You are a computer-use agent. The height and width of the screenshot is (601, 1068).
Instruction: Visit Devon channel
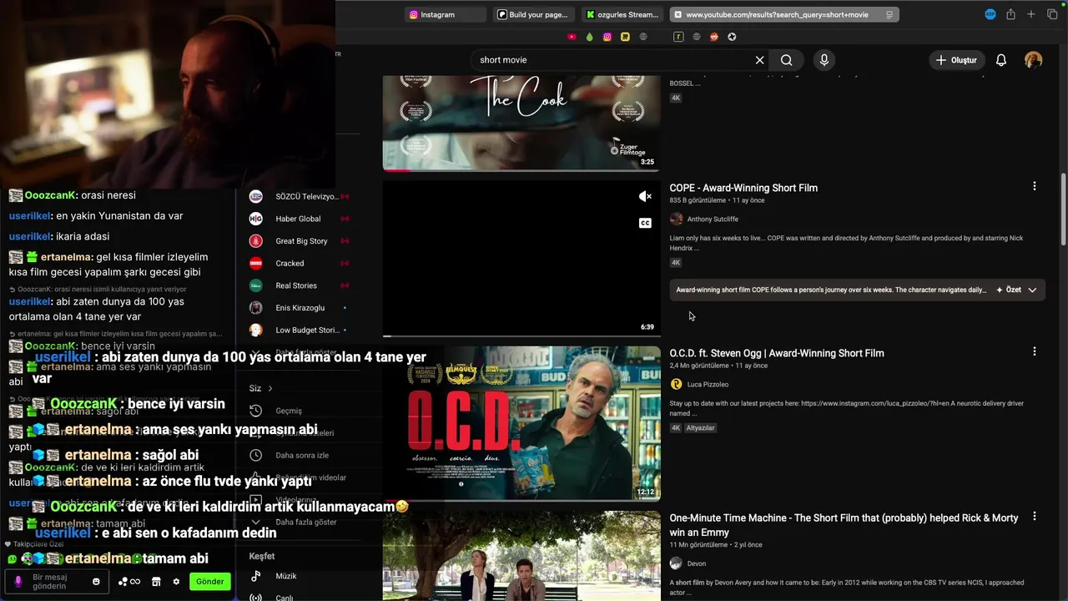coord(697,563)
